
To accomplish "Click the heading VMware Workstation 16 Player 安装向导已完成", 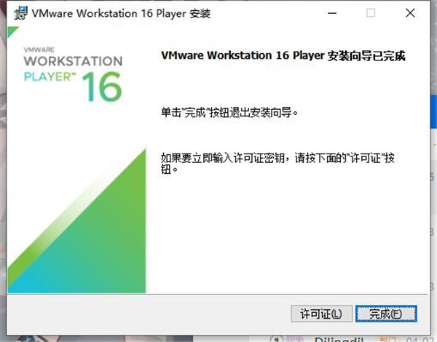I will click(x=283, y=55).
